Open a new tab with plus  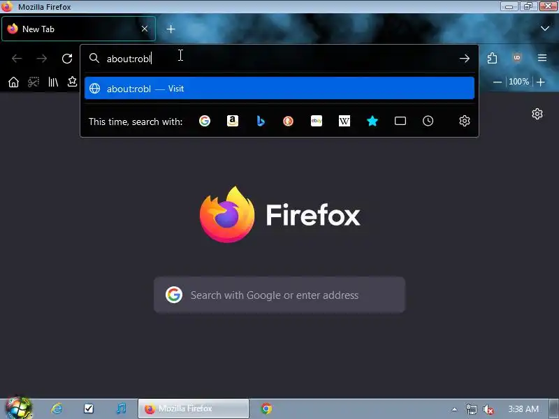pos(170,29)
